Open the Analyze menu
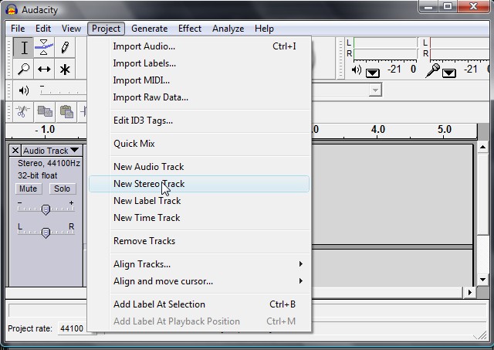The width and height of the screenshot is (494, 350). [228, 29]
